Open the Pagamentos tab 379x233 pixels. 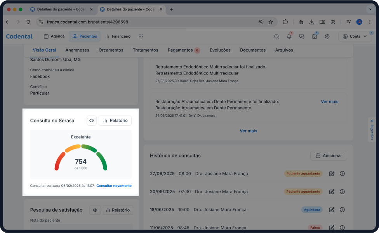(180, 50)
